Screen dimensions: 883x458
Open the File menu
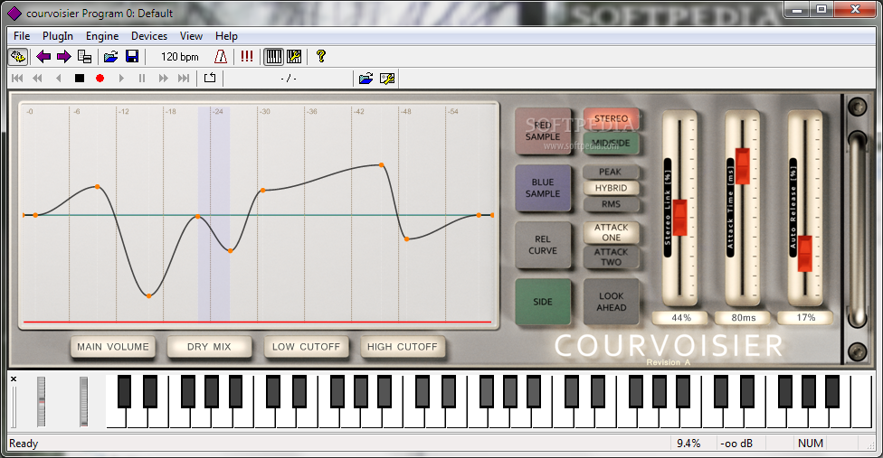click(x=22, y=36)
